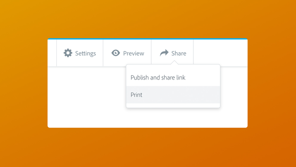The image size is (296, 167).
Task: Click the Share arrow icon
Action: point(164,53)
